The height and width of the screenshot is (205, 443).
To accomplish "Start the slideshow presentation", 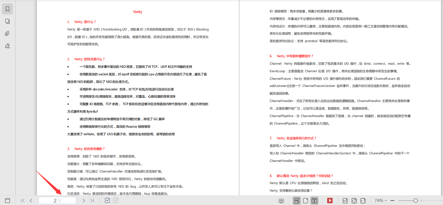I will [x=330, y=201].
